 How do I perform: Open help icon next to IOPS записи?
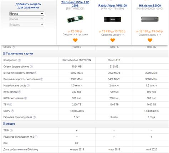tap(20, 92)
